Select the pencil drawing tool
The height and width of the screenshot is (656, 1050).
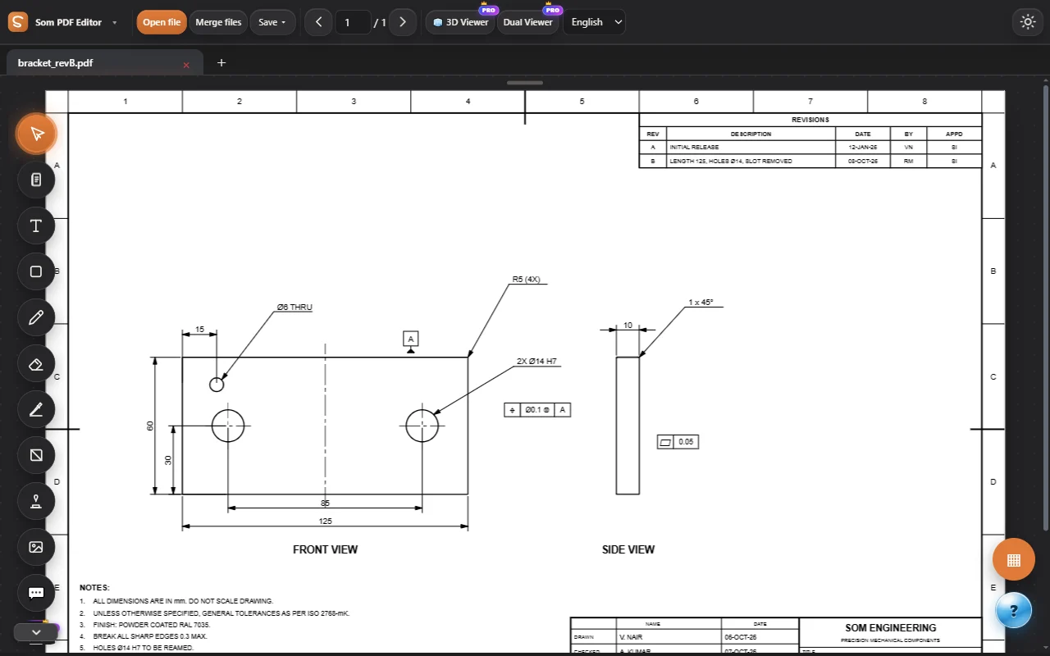tap(36, 317)
